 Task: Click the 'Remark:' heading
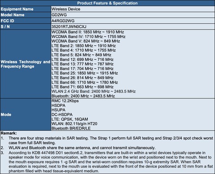[x=9, y=133]
